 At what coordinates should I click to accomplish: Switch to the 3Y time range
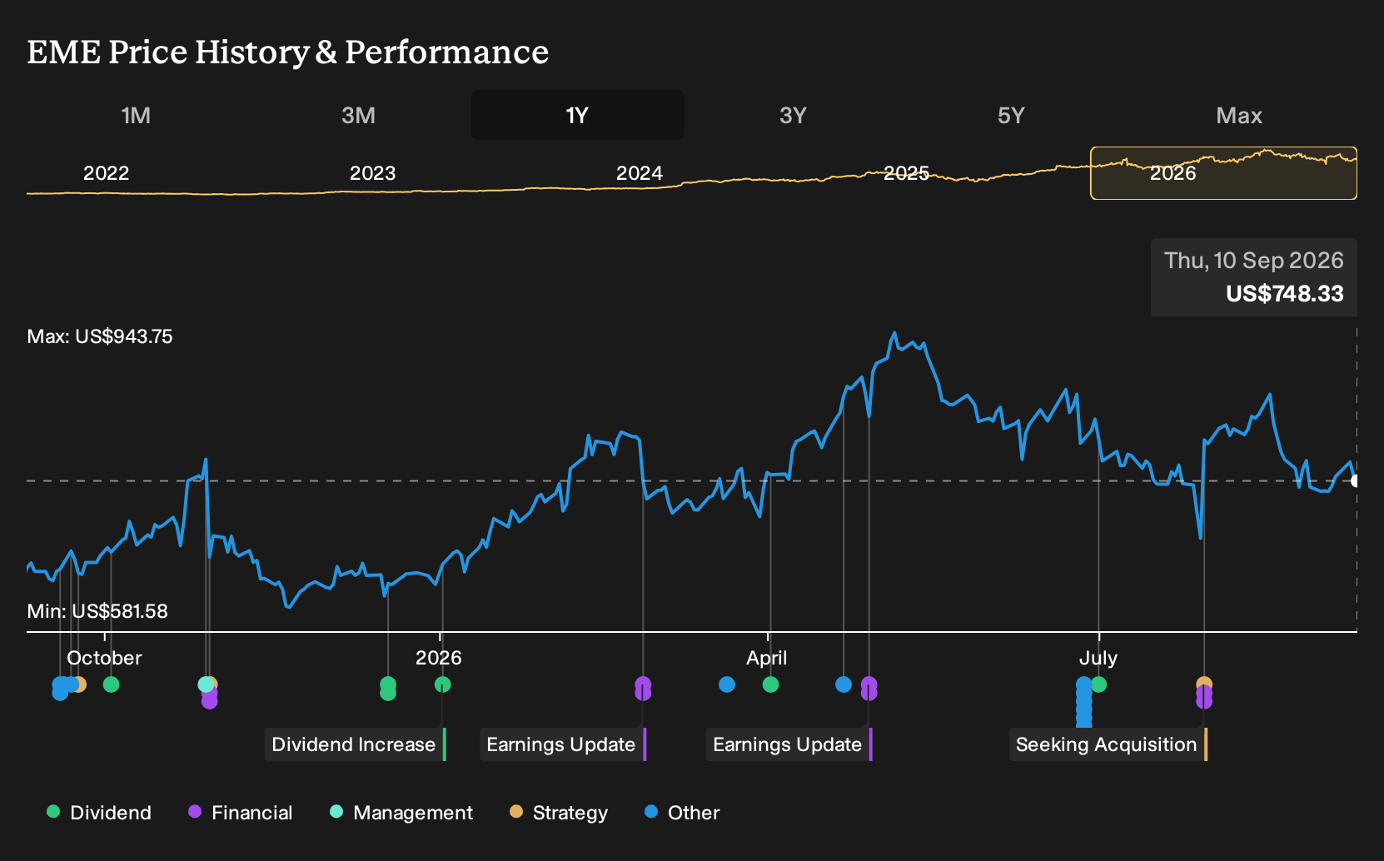793,115
